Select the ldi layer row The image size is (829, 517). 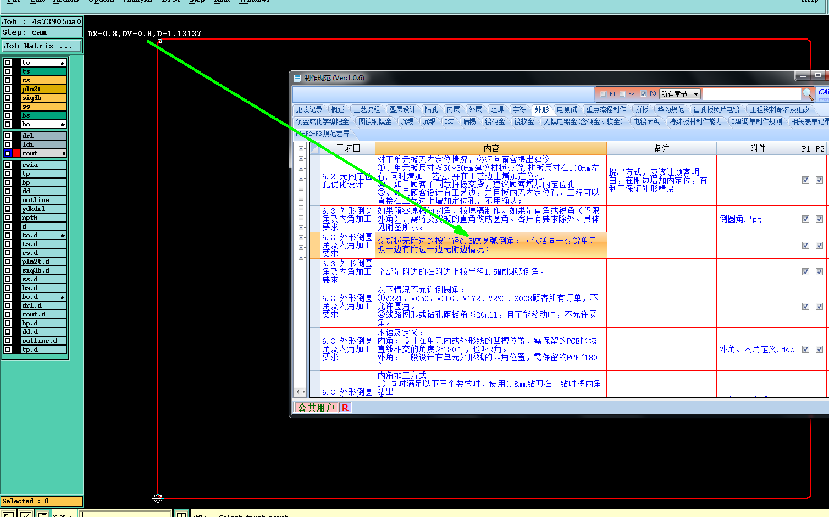click(x=43, y=144)
